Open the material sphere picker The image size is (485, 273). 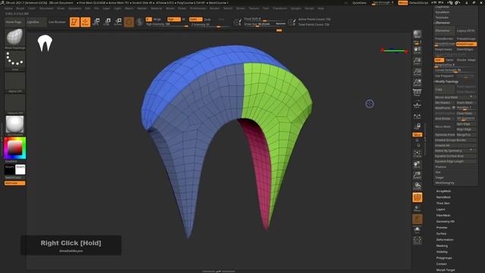click(15, 125)
